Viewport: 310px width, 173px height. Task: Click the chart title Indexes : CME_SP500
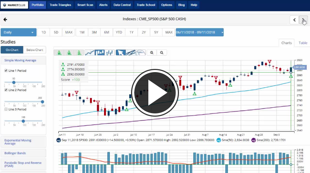click(154, 19)
